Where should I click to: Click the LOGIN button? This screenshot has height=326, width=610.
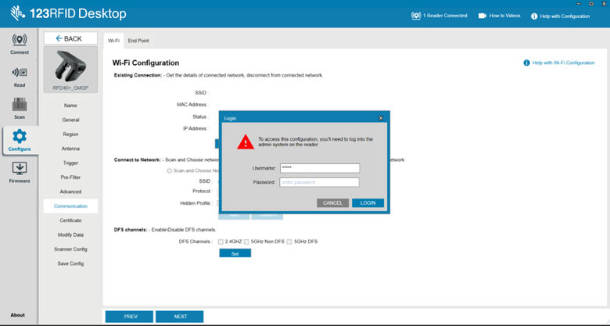click(x=368, y=203)
